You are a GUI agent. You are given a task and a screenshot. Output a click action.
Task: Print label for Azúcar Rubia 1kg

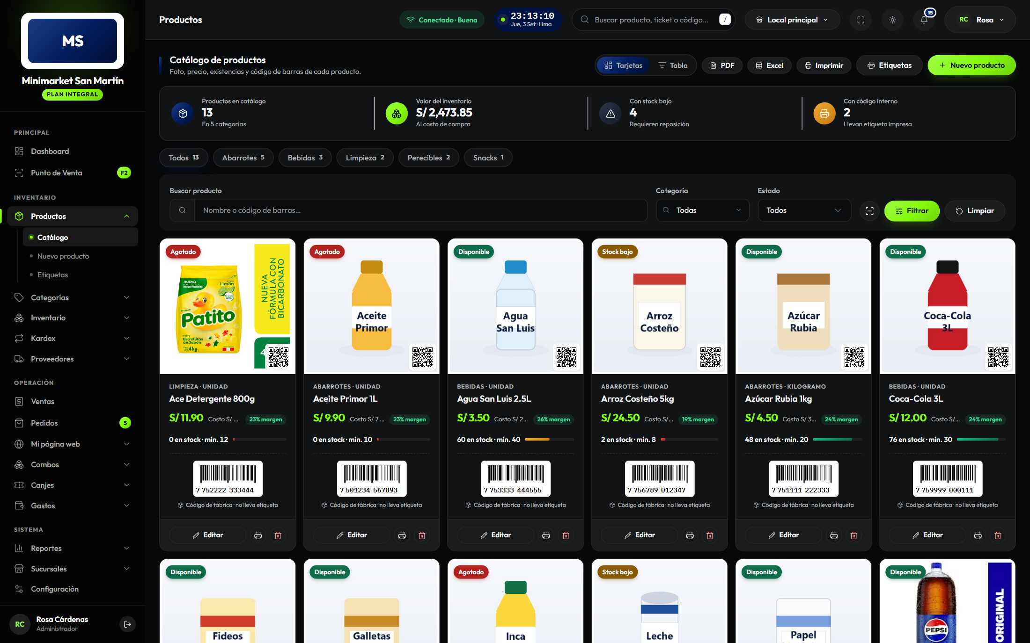tap(834, 535)
